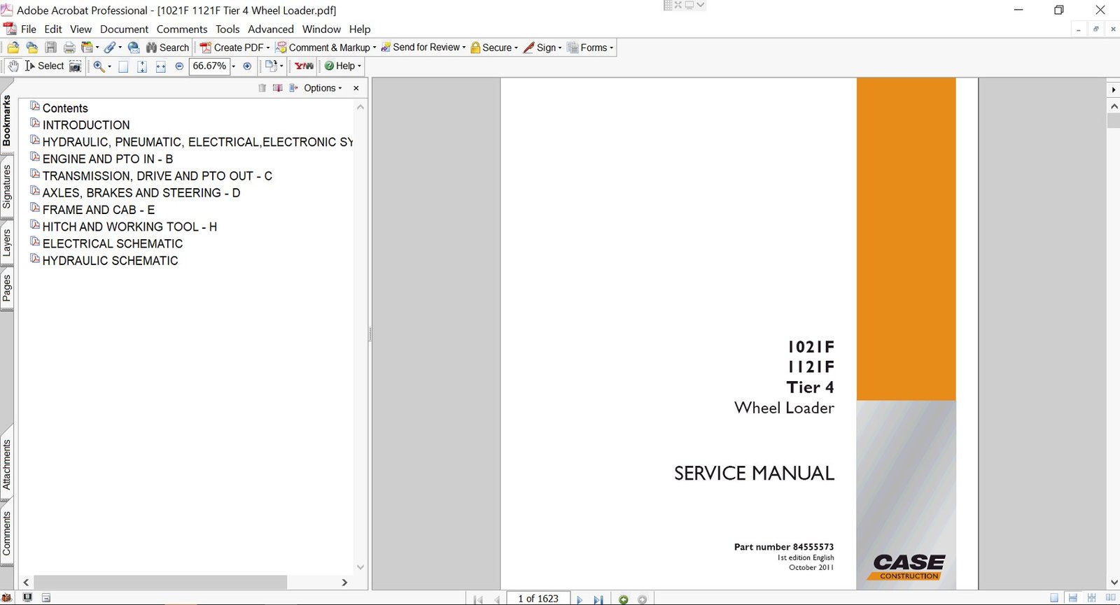Viewport: 1120px width, 605px height.
Task: Toggle continuous page layout in status bar
Action: tap(1072, 598)
